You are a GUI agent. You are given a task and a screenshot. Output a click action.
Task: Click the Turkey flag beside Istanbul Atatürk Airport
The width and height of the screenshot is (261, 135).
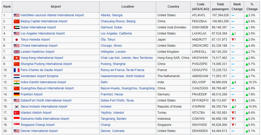point(17,113)
